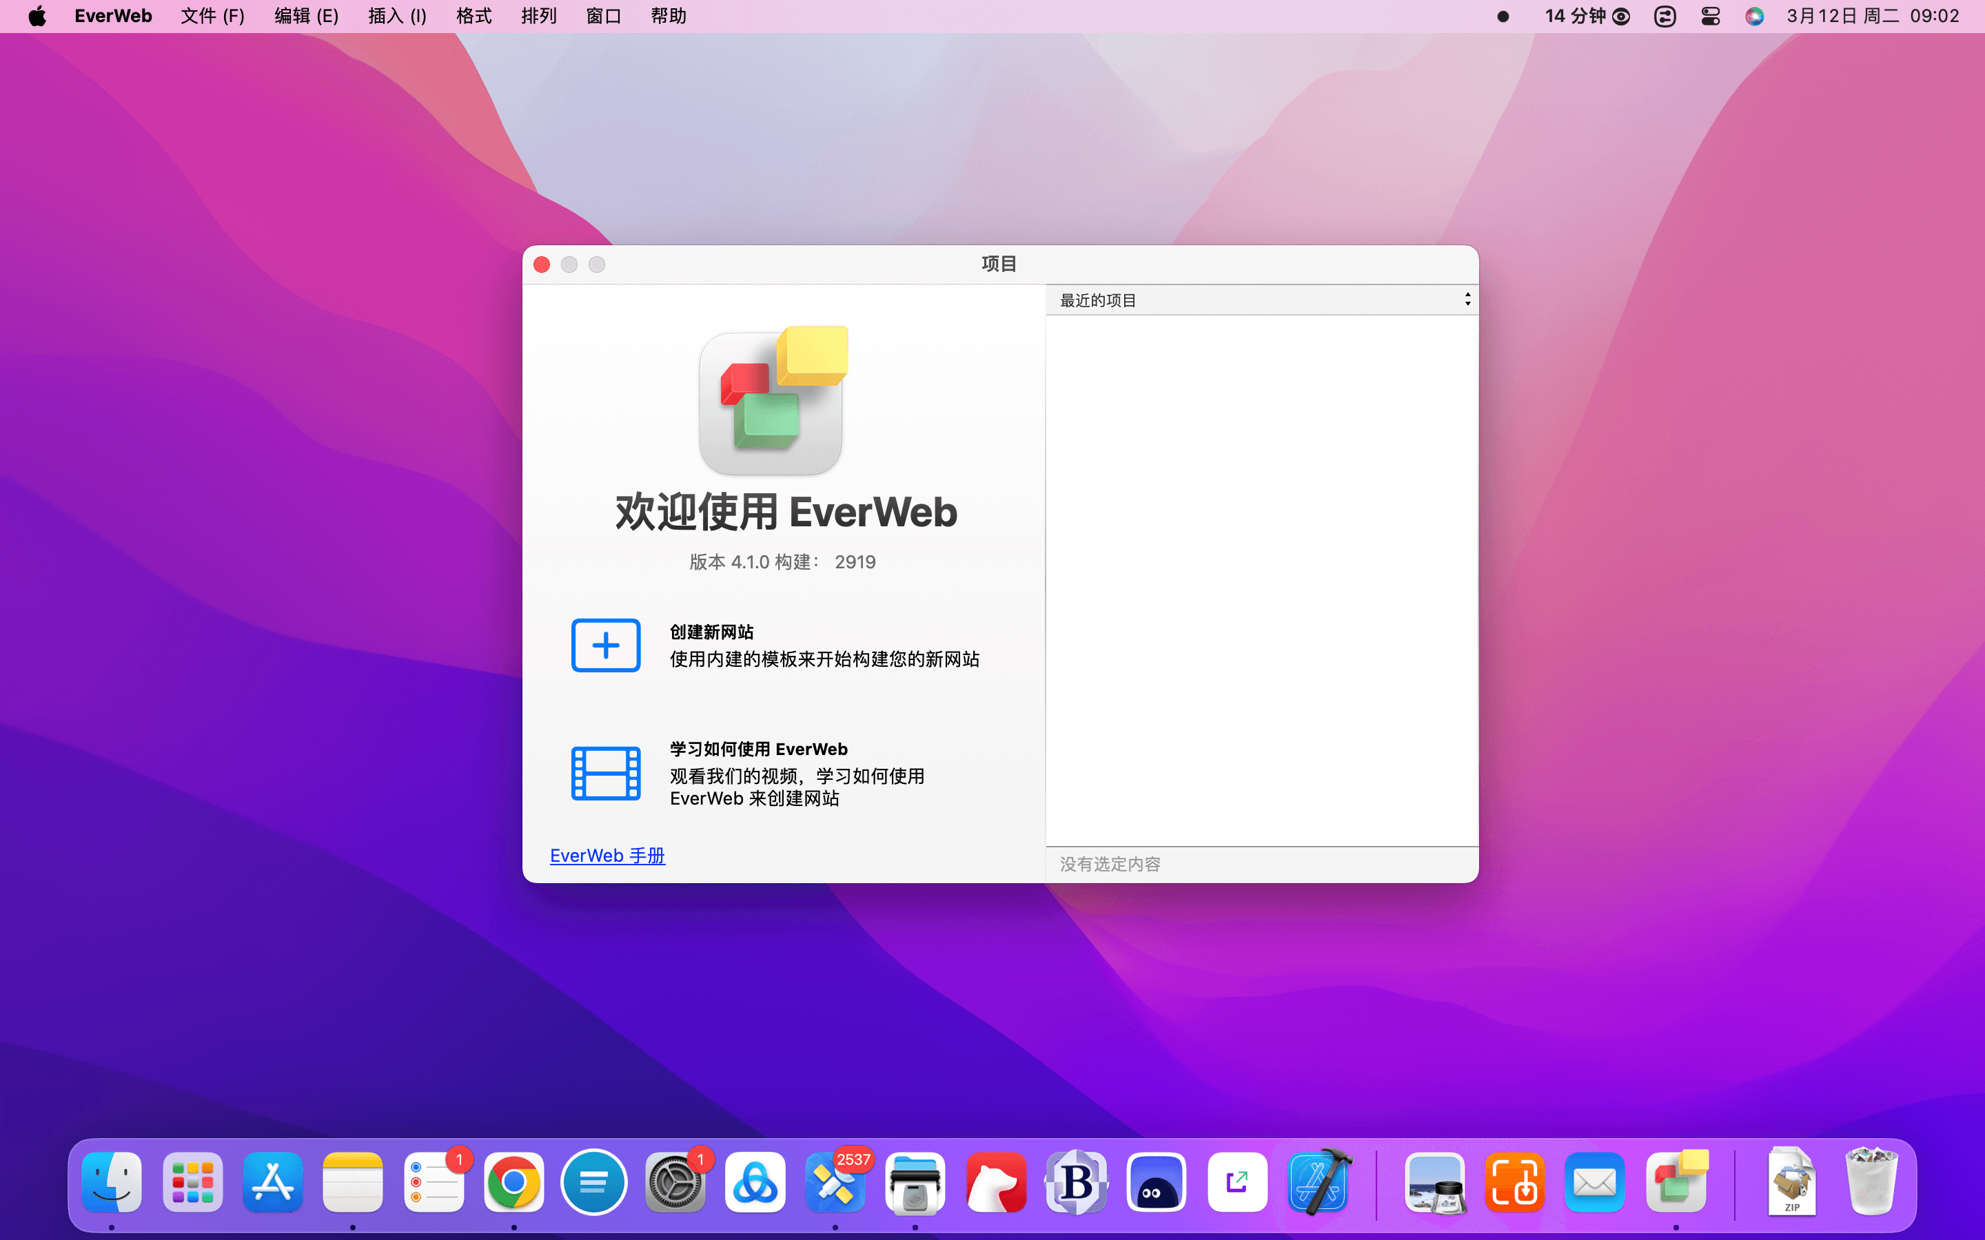This screenshot has width=1985, height=1240.
Task: Open the ZIP archive in the dock
Action: 1792,1181
